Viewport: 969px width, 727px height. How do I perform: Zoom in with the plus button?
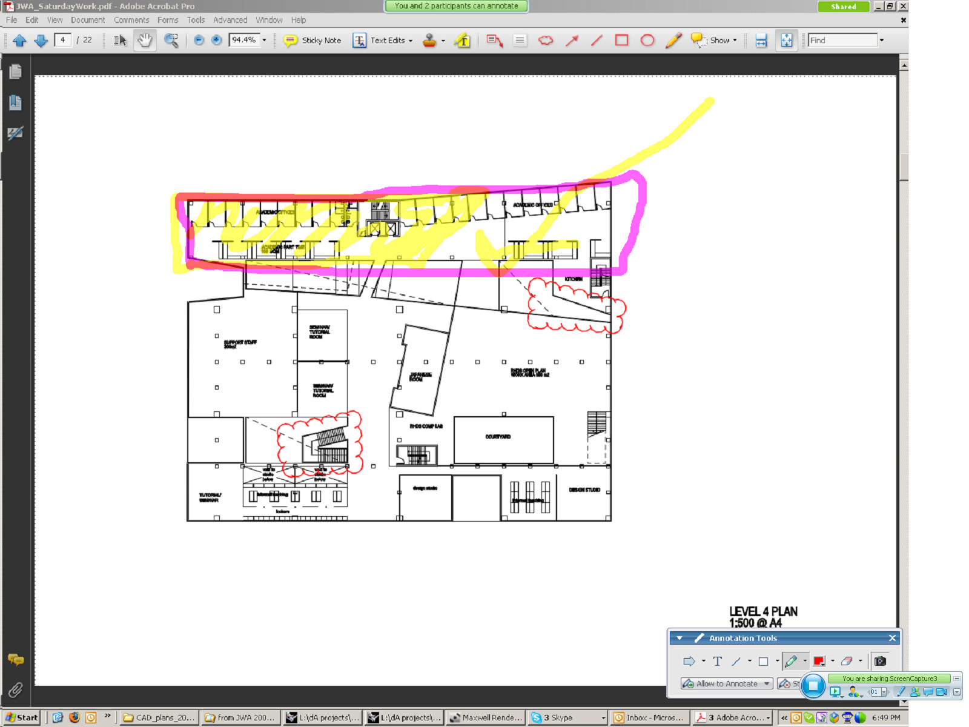[216, 40]
